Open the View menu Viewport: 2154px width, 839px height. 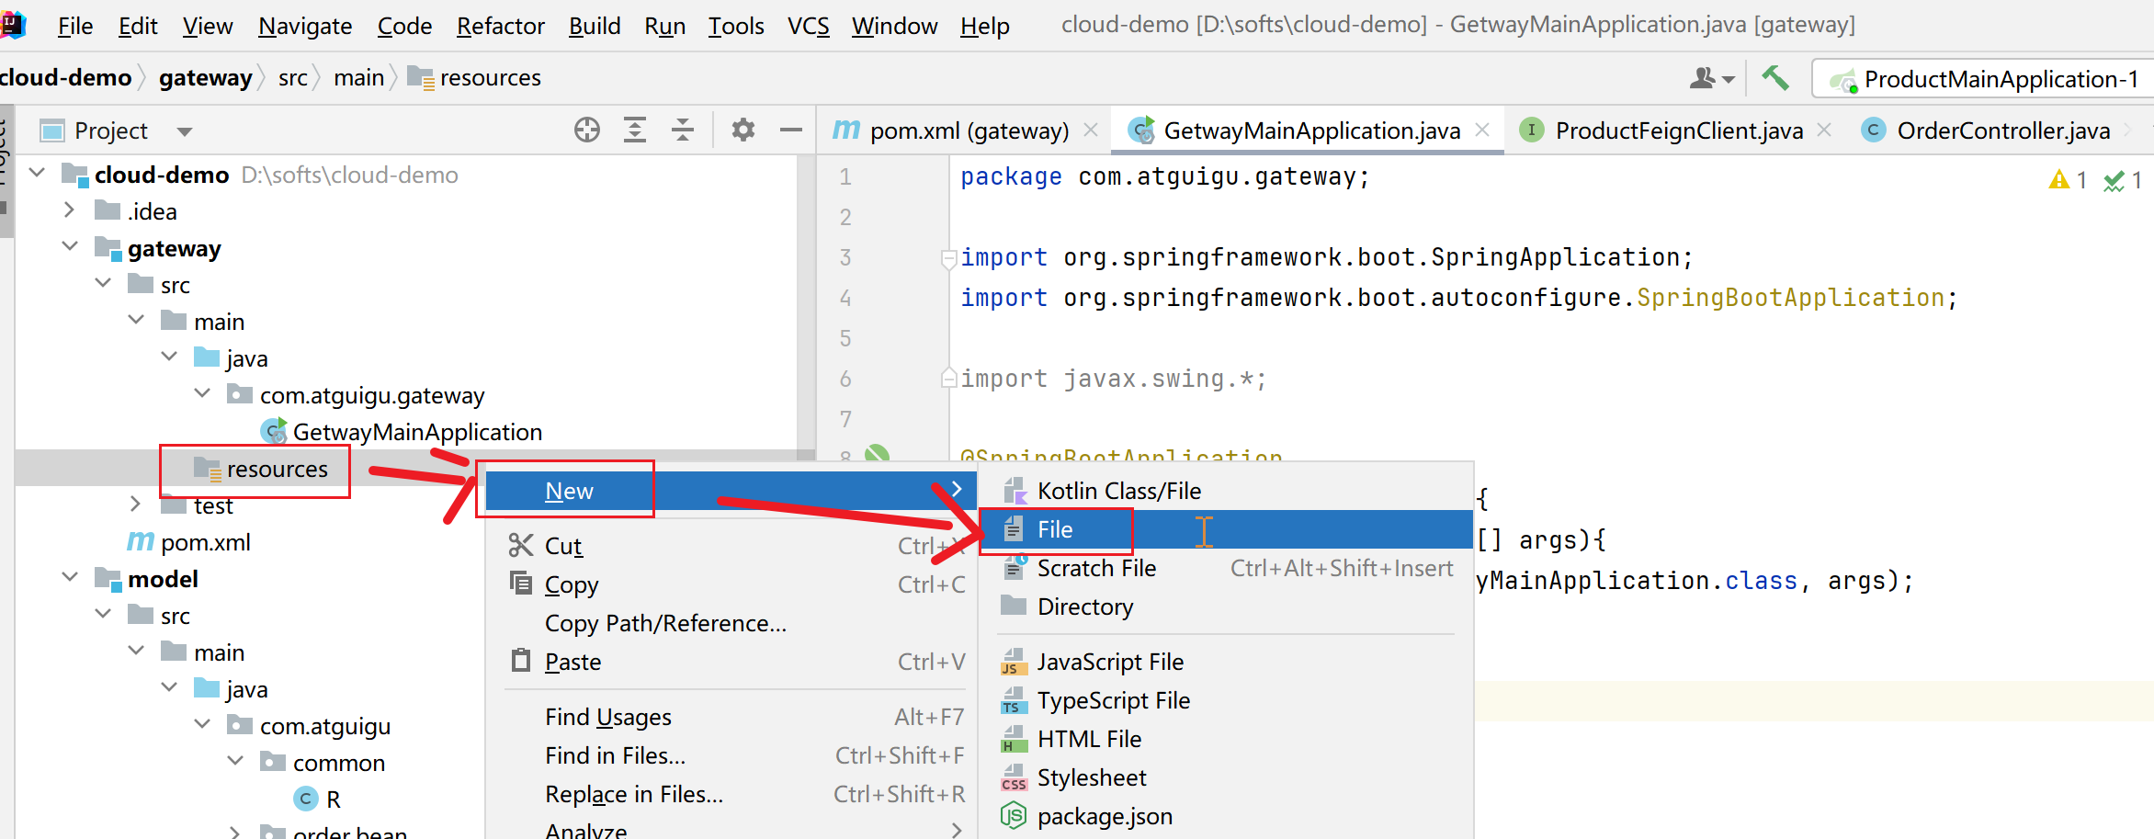(208, 26)
